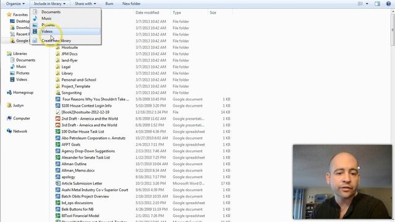
Task: Select the Hootsuite folder icon
Action: pyautogui.click(x=57, y=47)
